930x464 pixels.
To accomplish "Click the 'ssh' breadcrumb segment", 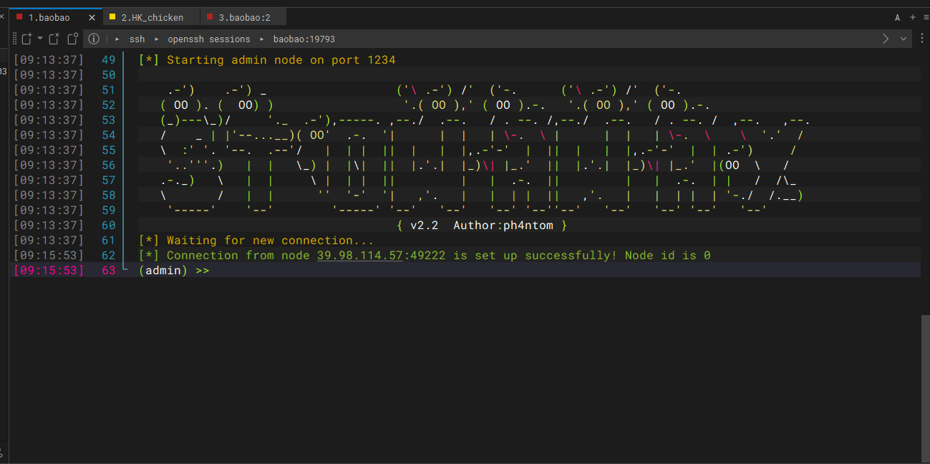I will (x=136, y=39).
